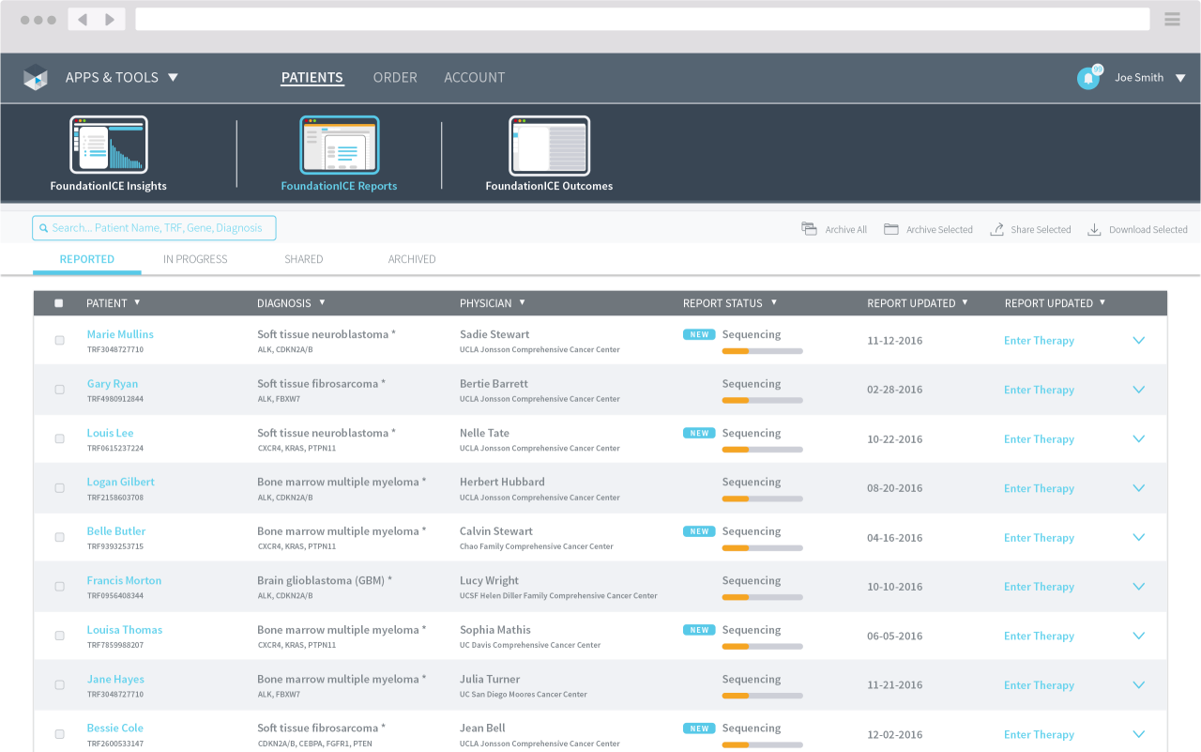The image size is (1201, 752).
Task: Click the browser hamburger menu icon
Action: click(x=1172, y=20)
